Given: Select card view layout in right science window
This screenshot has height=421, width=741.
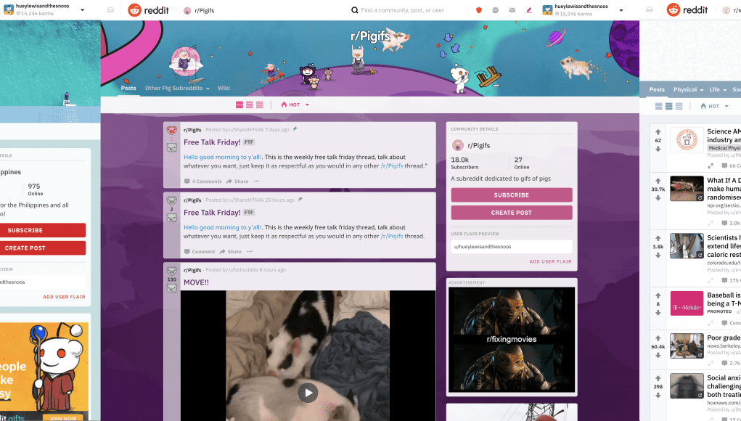Looking at the screenshot, I should [x=659, y=106].
